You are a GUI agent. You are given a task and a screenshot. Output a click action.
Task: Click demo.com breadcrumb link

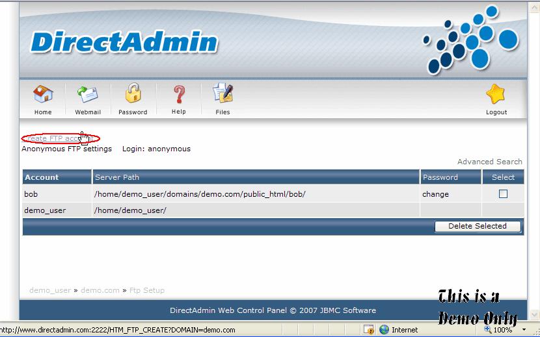point(100,290)
